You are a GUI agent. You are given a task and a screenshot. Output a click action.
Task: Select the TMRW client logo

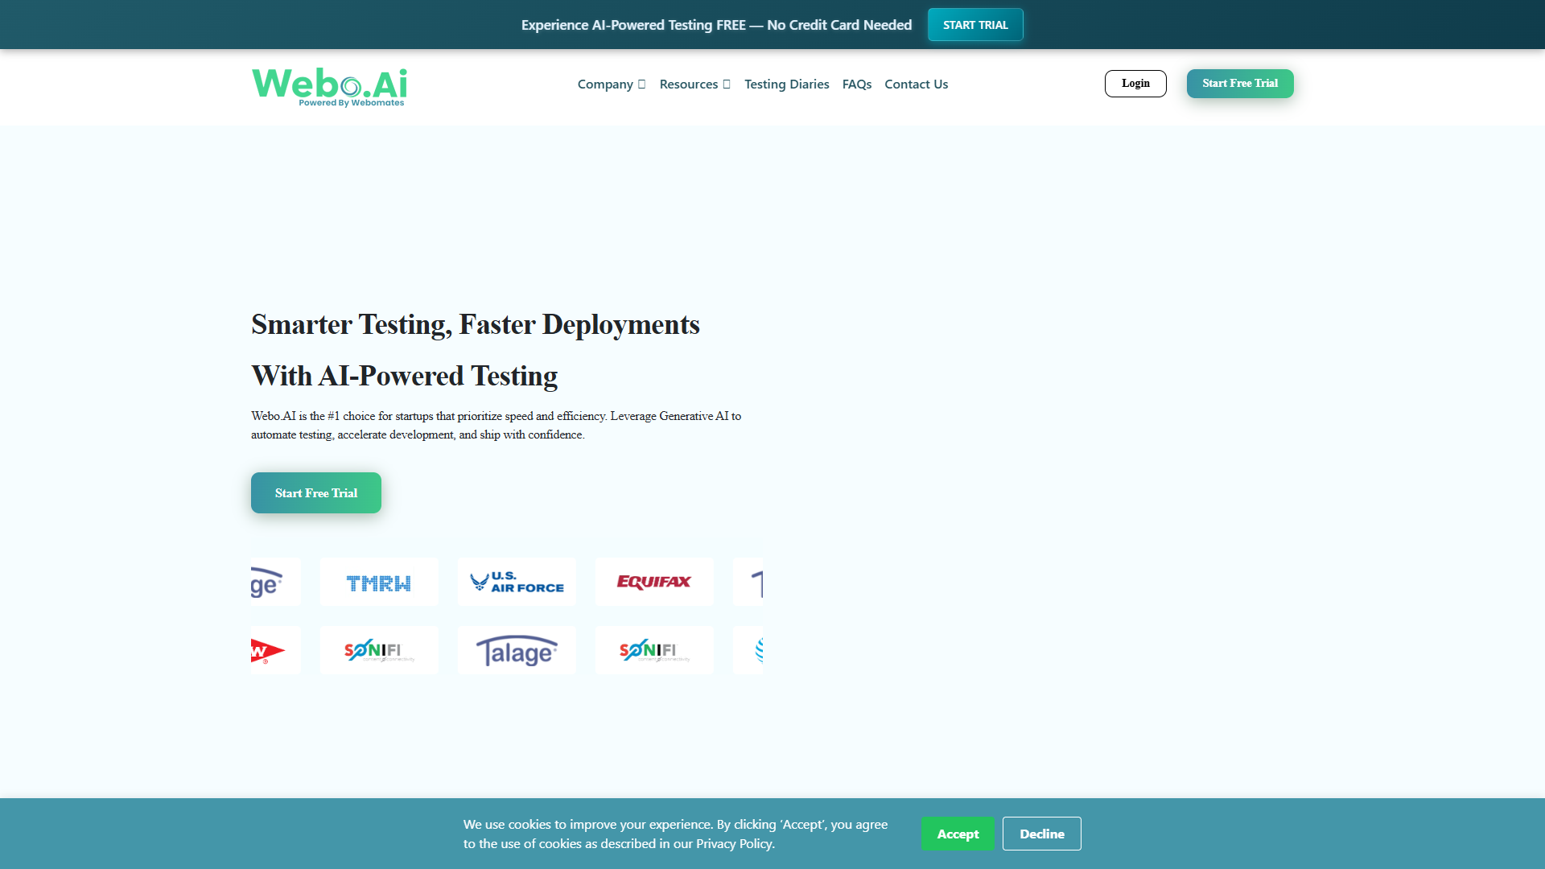coord(379,582)
